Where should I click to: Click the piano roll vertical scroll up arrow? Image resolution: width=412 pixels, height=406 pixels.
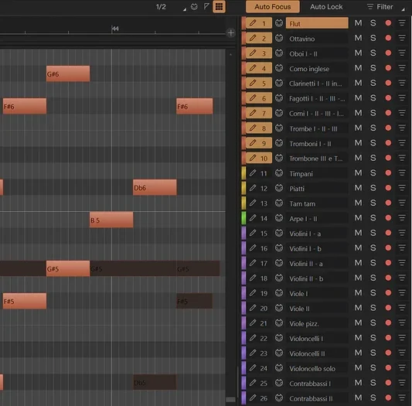tap(230, 54)
